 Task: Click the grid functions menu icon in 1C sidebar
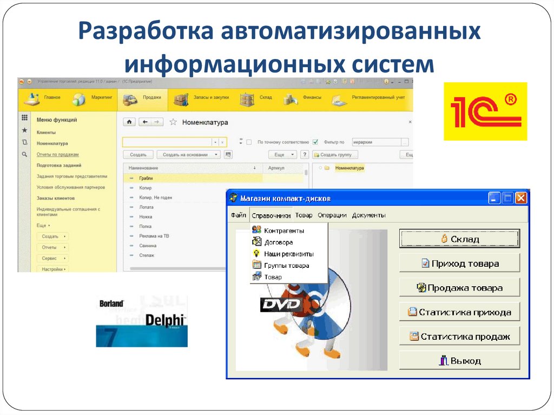coord(24,118)
